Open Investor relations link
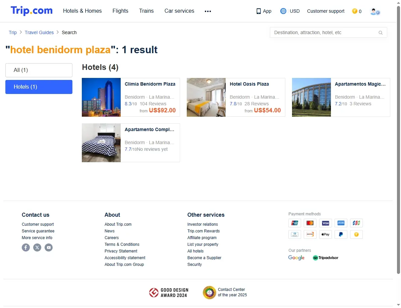This screenshot has width=401, height=308. point(203,224)
